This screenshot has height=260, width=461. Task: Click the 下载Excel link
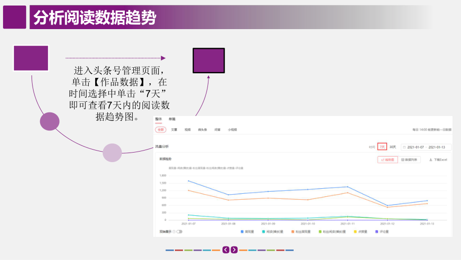point(438,160)
